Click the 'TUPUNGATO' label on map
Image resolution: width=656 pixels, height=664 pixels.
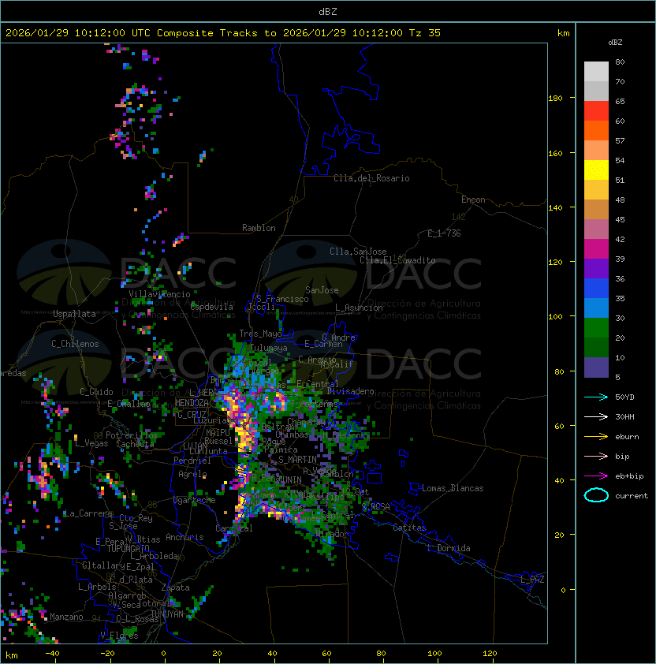(128, 549)
